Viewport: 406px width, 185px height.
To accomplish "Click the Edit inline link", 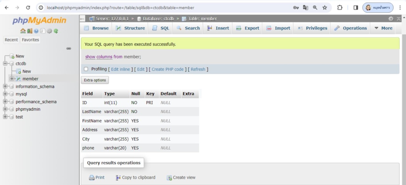I will pos(121,69).
